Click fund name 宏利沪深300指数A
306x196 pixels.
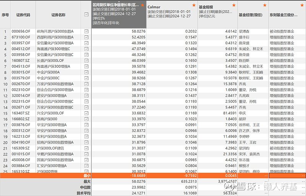52,137
